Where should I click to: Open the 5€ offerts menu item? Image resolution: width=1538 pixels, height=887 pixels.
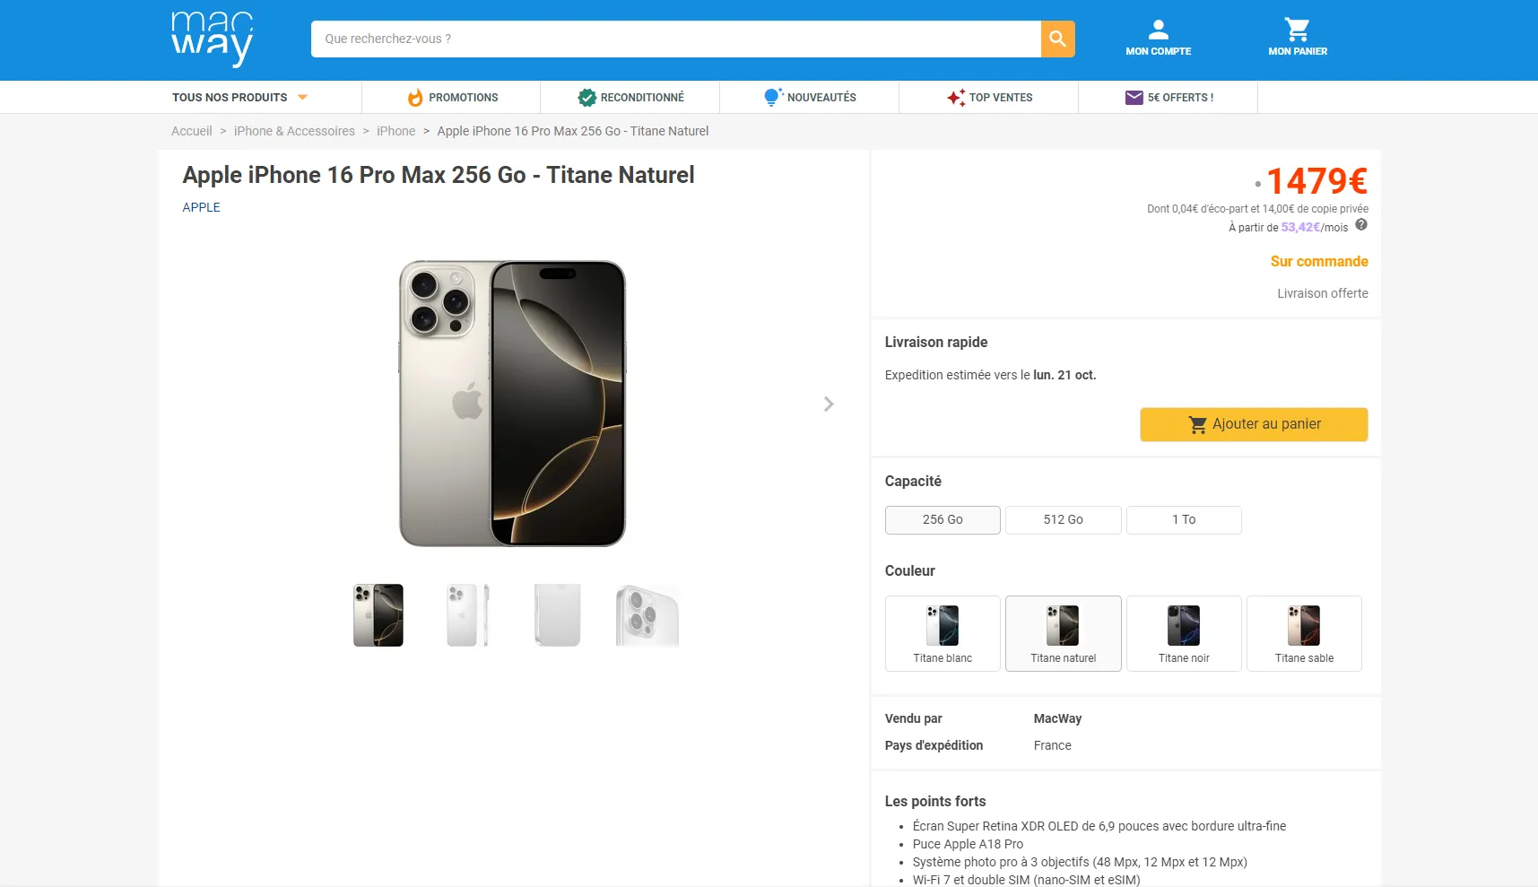pos(1169,98)
